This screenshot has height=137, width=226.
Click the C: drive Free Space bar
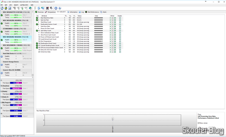(x=16, y=83)
